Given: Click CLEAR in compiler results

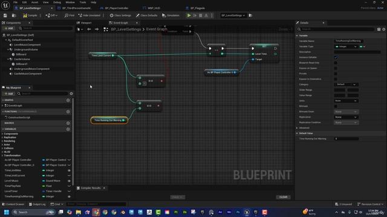Looking at the screenshot, I should pos(283,197).
